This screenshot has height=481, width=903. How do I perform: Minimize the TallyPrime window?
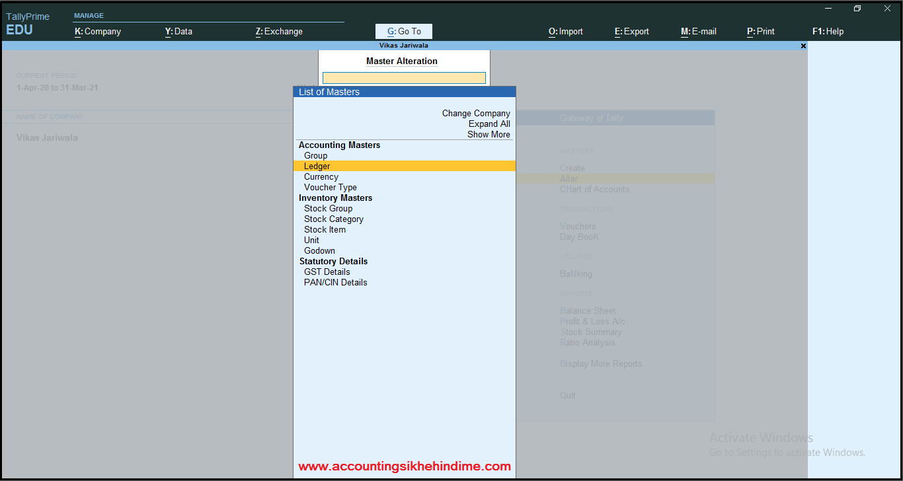coord(828,9)
